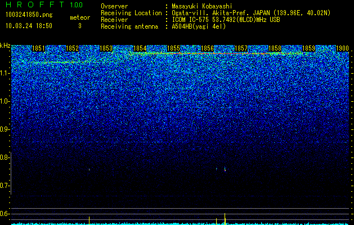Image resolution: width=354 pixels, height=225 pixels.
Task: Click the 1858 time marker
Action: click(x=275, y=48)
